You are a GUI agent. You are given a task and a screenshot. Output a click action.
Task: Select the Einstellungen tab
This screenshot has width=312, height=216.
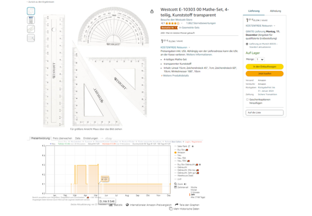[90, 138]
